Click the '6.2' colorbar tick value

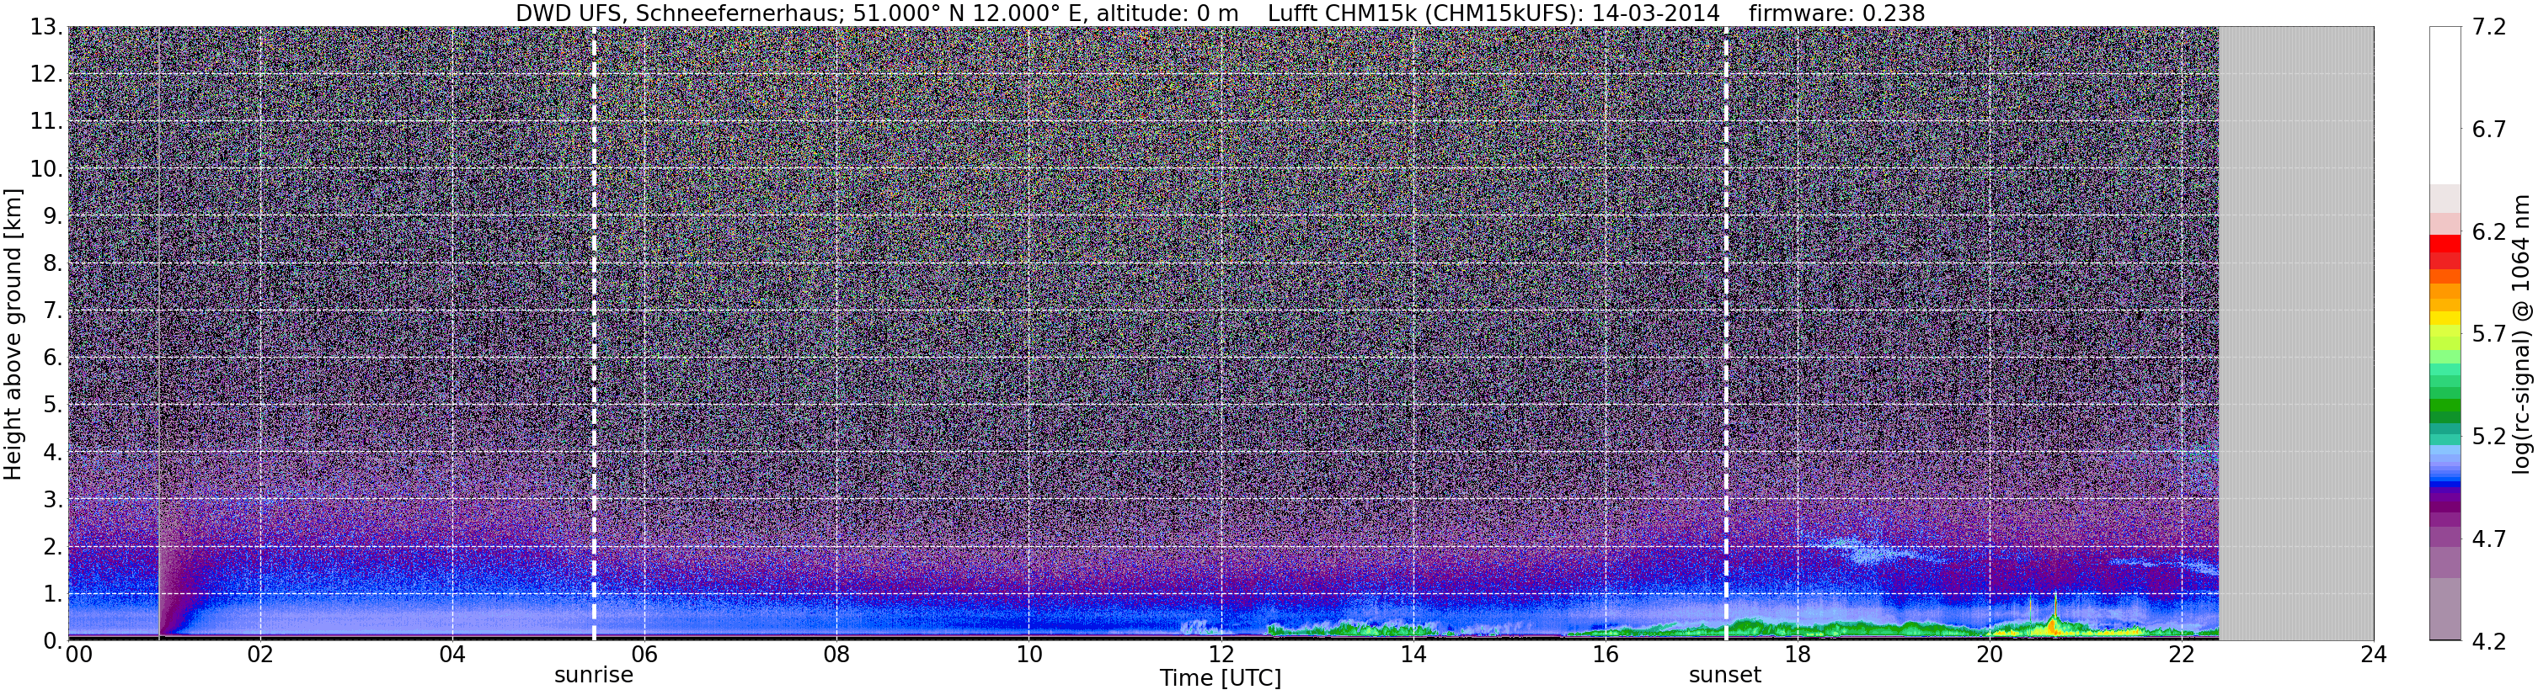pyautogui.click(x=2489, y=232)
